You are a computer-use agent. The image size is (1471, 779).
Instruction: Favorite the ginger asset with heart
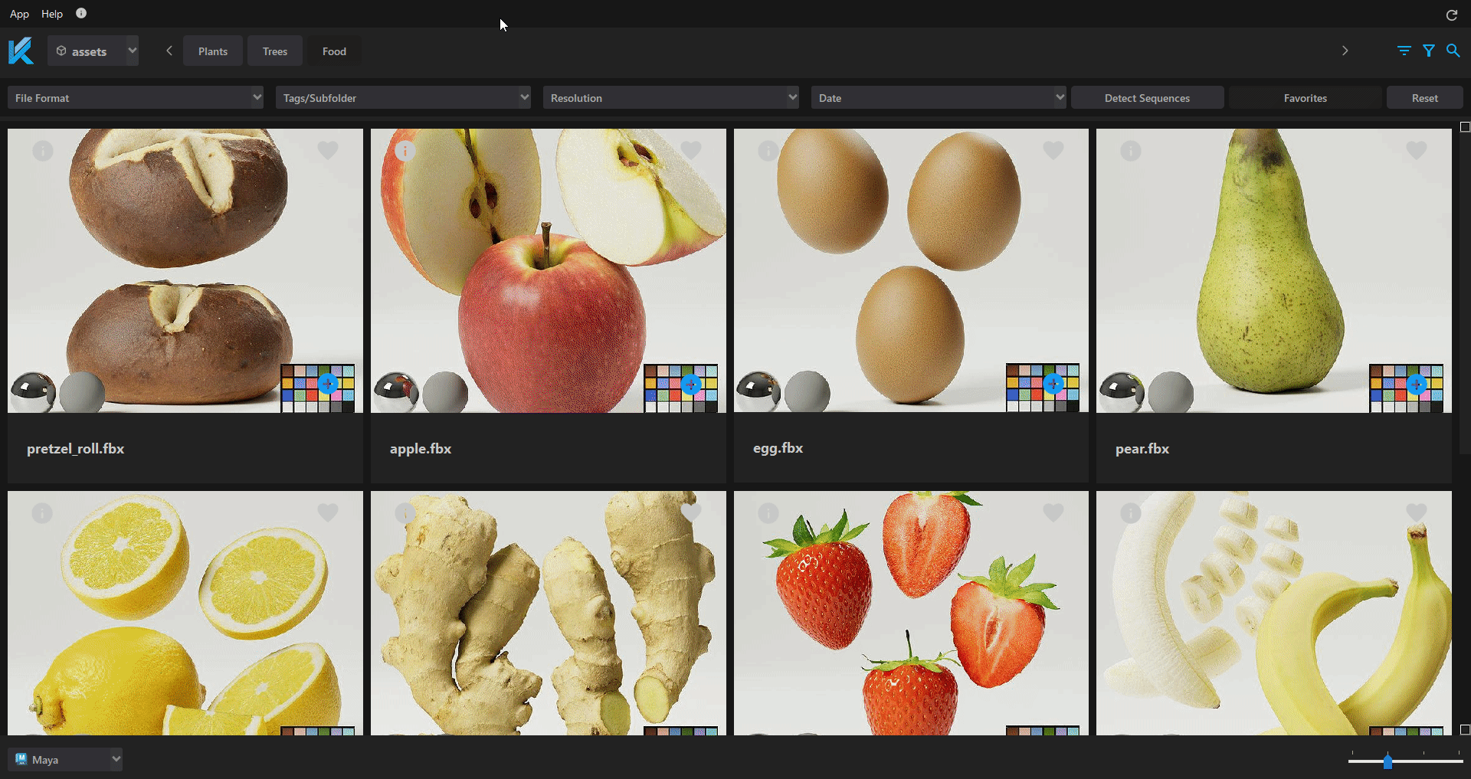pyautogui.click(x=691, y=512)
